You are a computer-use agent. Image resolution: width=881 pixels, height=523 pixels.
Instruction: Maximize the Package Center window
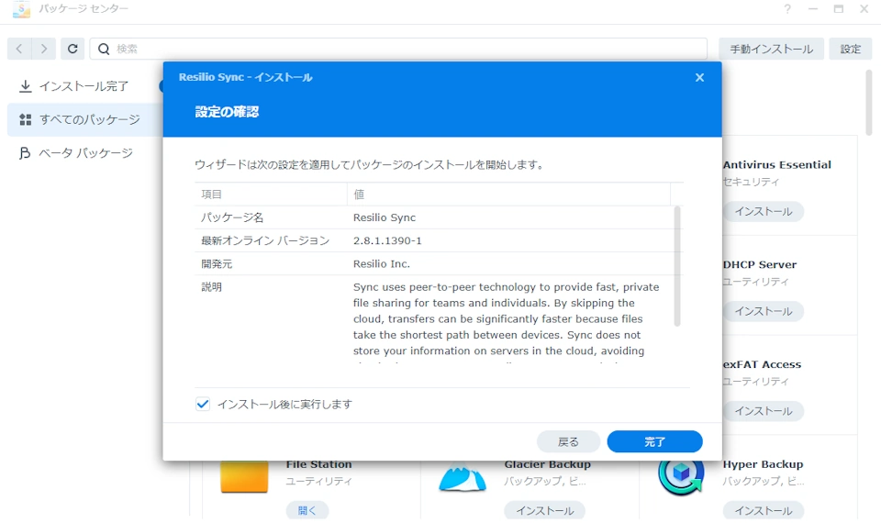pos(839,9)
